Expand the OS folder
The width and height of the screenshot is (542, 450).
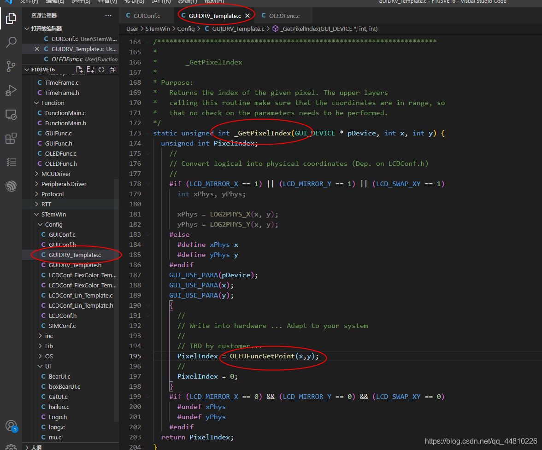click(40, 356)
